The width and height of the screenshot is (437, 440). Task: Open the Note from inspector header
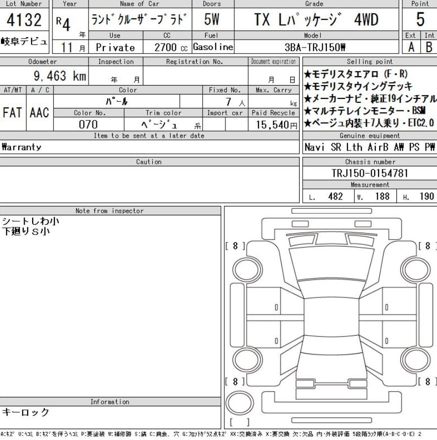(x=110, y=211)
